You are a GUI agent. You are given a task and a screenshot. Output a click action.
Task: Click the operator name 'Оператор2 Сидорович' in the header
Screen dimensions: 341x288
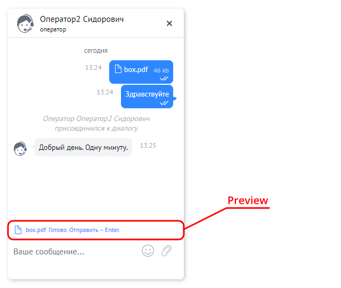click(82, 19)
